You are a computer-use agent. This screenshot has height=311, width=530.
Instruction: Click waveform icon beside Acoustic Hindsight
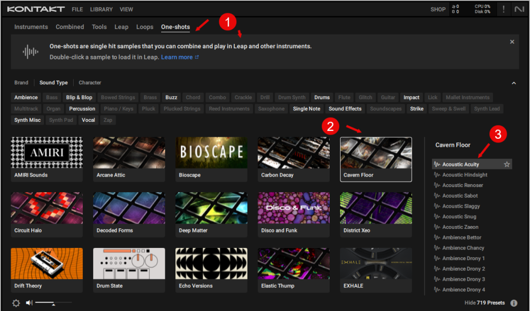437,175
